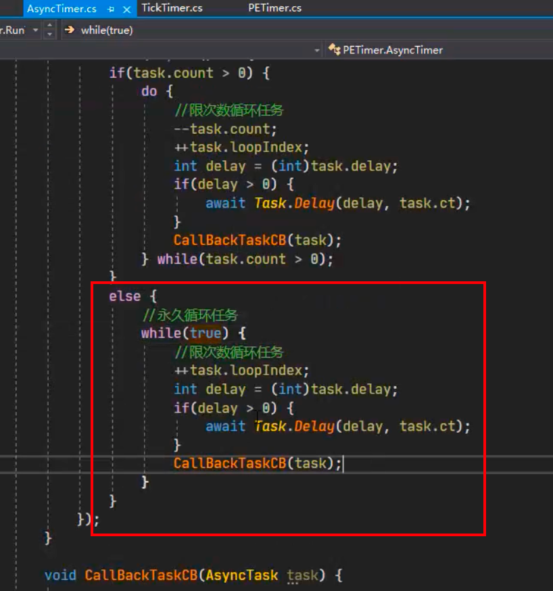Image resolution: width=553 pixels, height=591 pixels.
Task: Click "CallBackTaskCB" in the void method declaration
Action: click(x=141, y=575)
